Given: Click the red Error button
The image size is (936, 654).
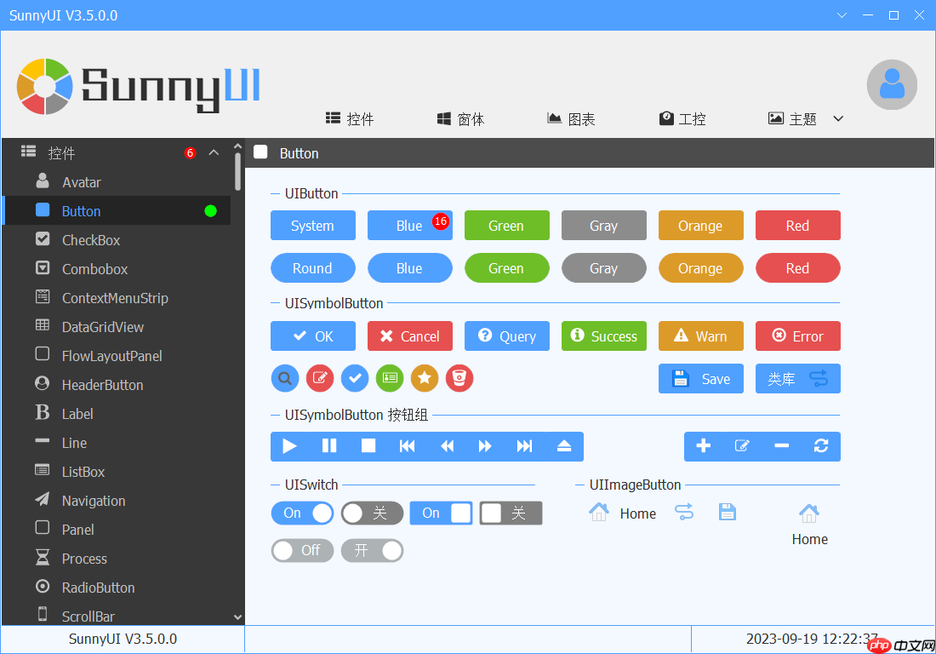Looking at the screenshot, I should pos(797,336).
